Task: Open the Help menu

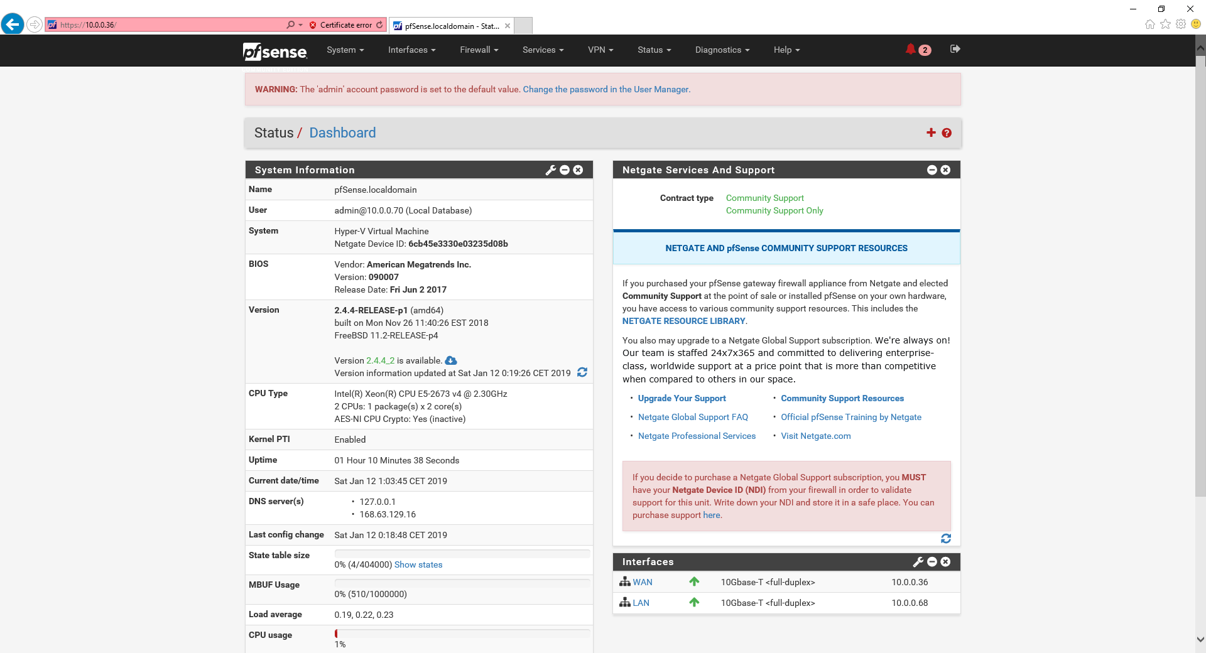Action: pos(786,50)
